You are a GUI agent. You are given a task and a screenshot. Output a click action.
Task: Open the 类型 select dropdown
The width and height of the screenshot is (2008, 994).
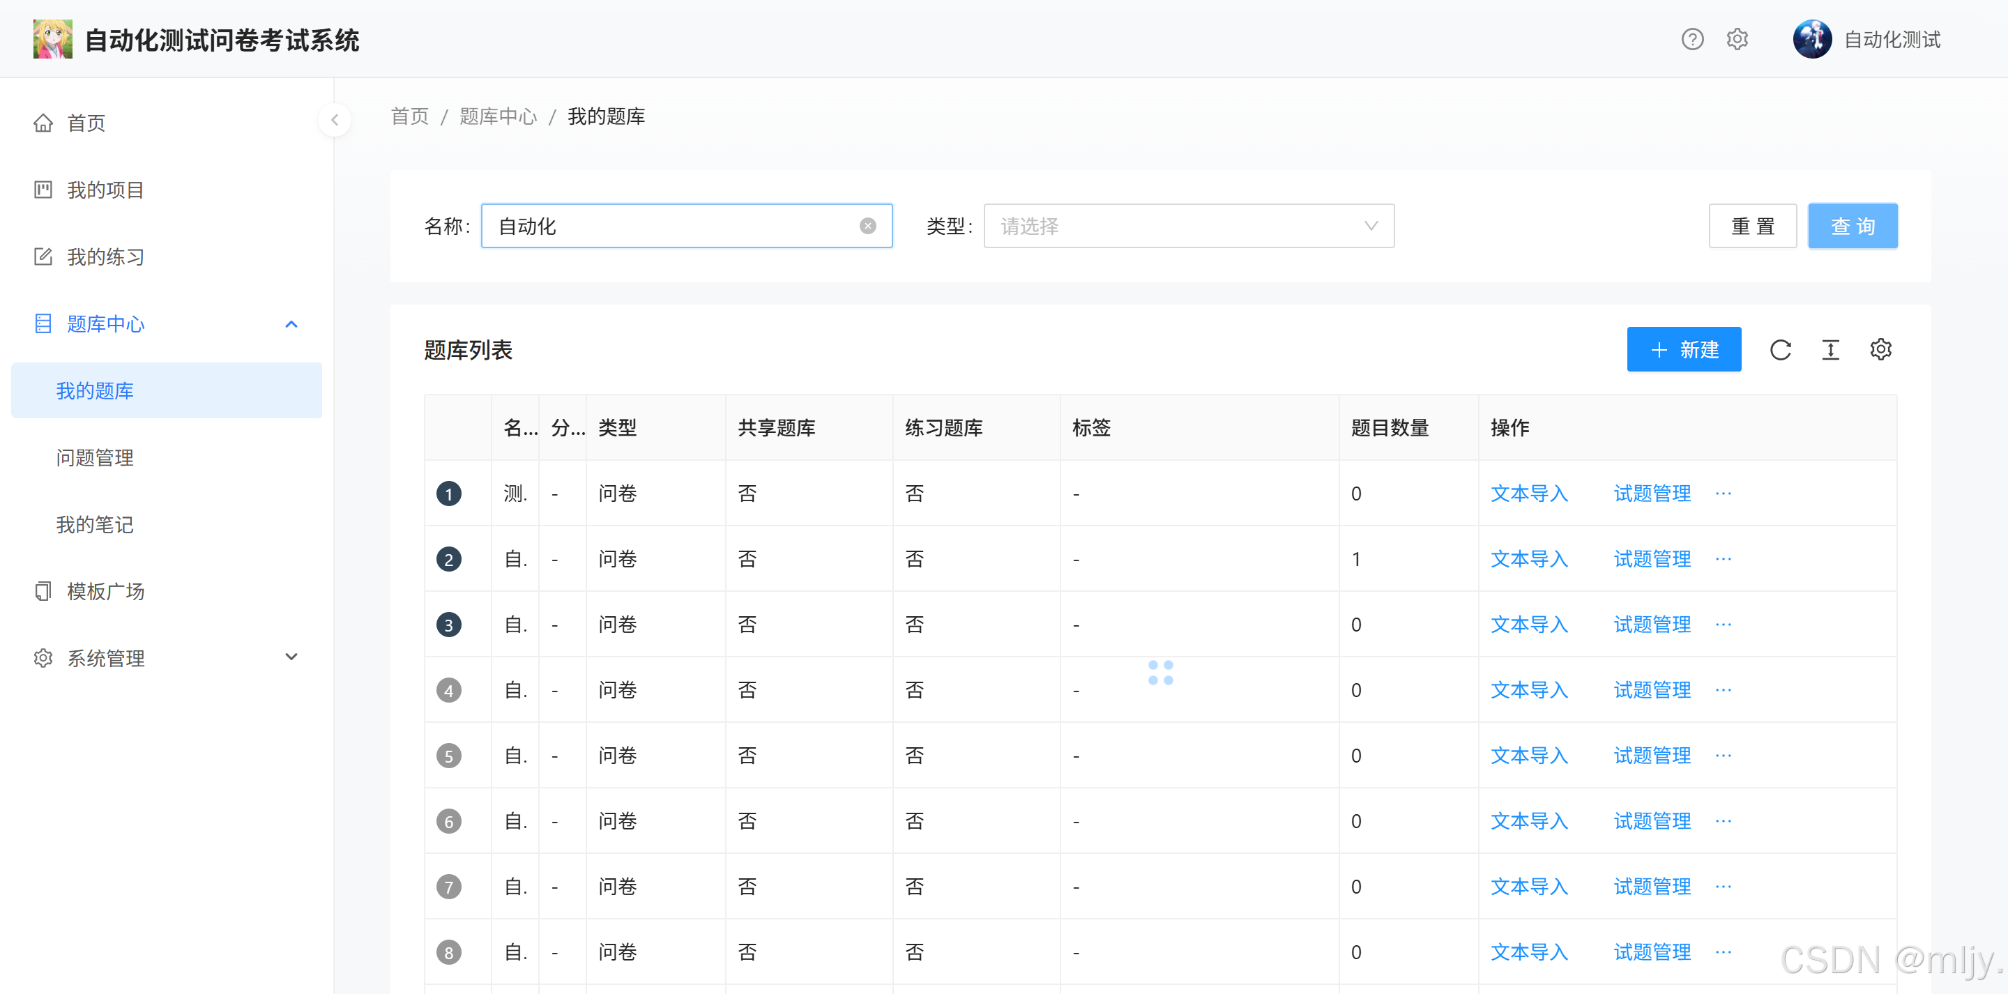pyautogui.click(x=1188, y=226)
